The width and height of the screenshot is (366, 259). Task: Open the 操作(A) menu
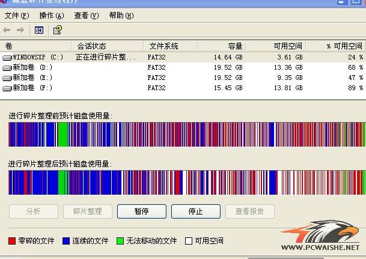[50, 15]
